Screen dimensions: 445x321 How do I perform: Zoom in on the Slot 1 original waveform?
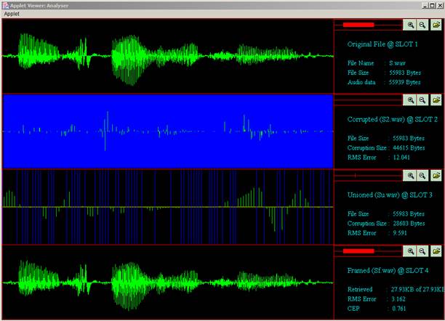point(410,25)
